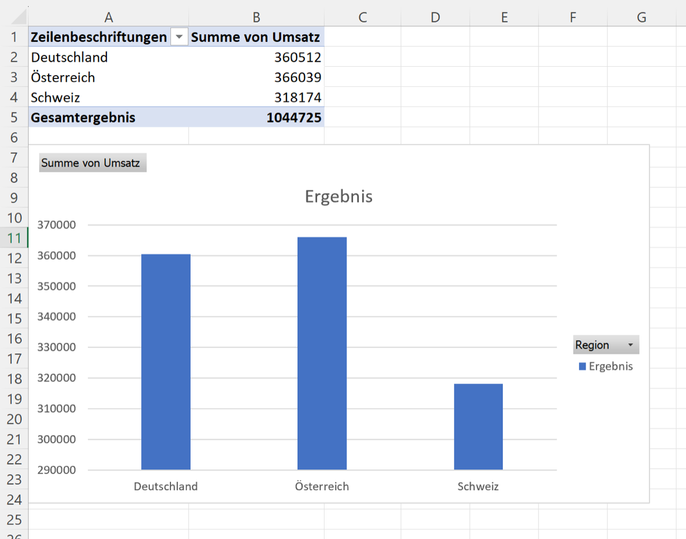Select row 5 header
Image resolution: width=686 pixels, height=539 pixels.
coord(14,118)
